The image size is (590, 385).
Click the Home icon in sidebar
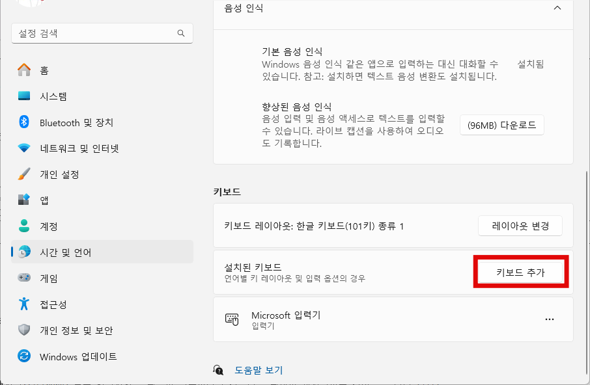(24, 70)
